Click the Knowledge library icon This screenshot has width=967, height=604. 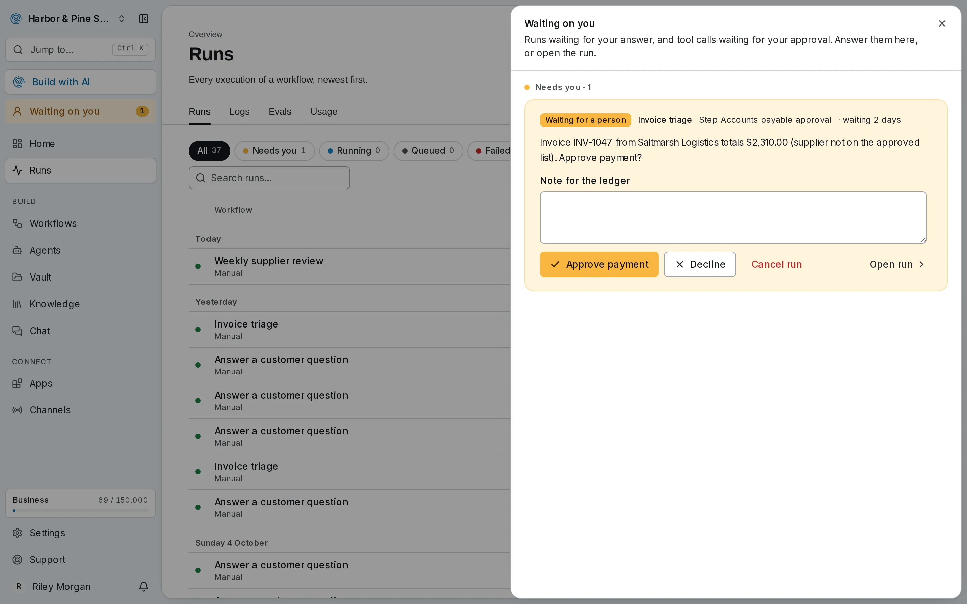click(17, 304)
